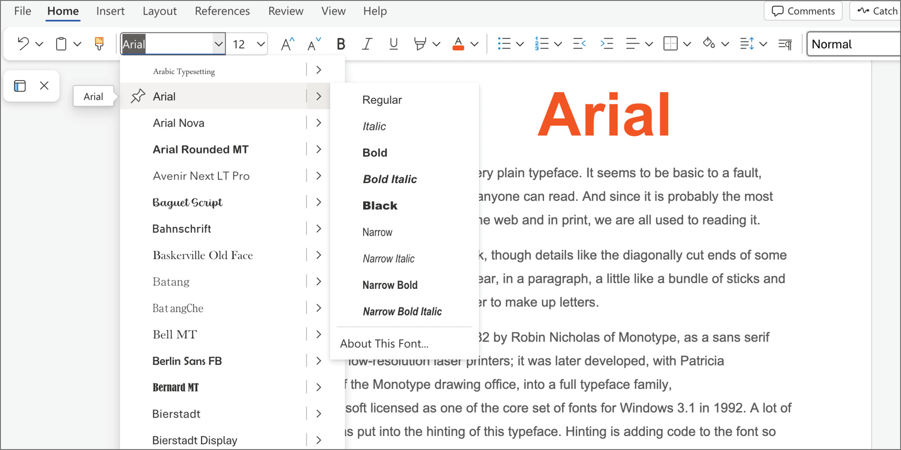Select Narrow Bold from the Arial submenu
The width and height of the screenshot is (901, 450).
pos(390,284)
